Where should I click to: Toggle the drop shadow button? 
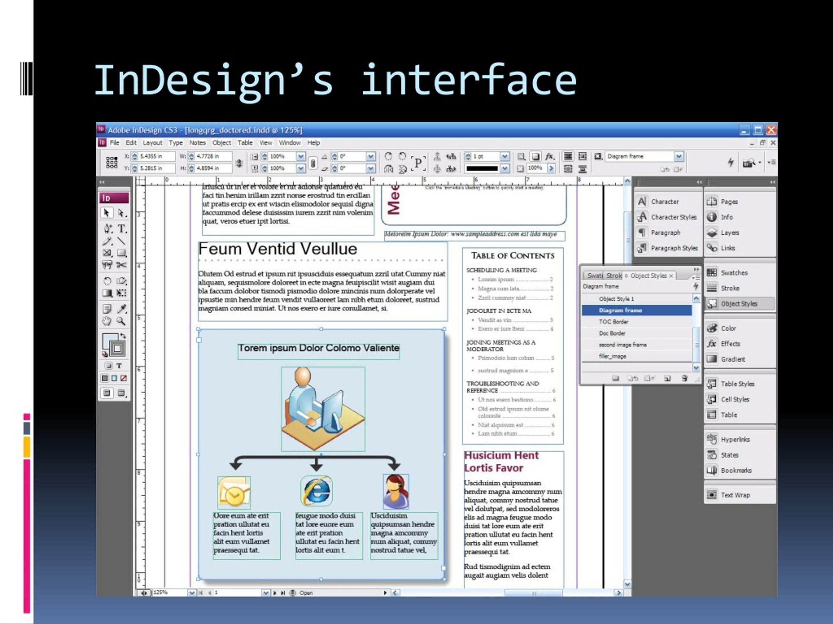coord(535,156)
